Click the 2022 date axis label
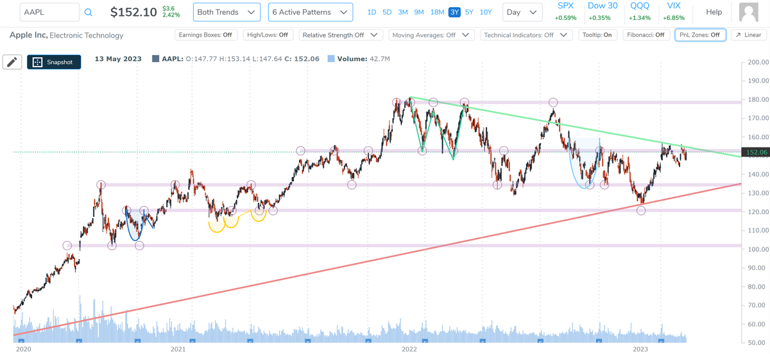This screenshot has height=354, width=770. tap(409, 349)
